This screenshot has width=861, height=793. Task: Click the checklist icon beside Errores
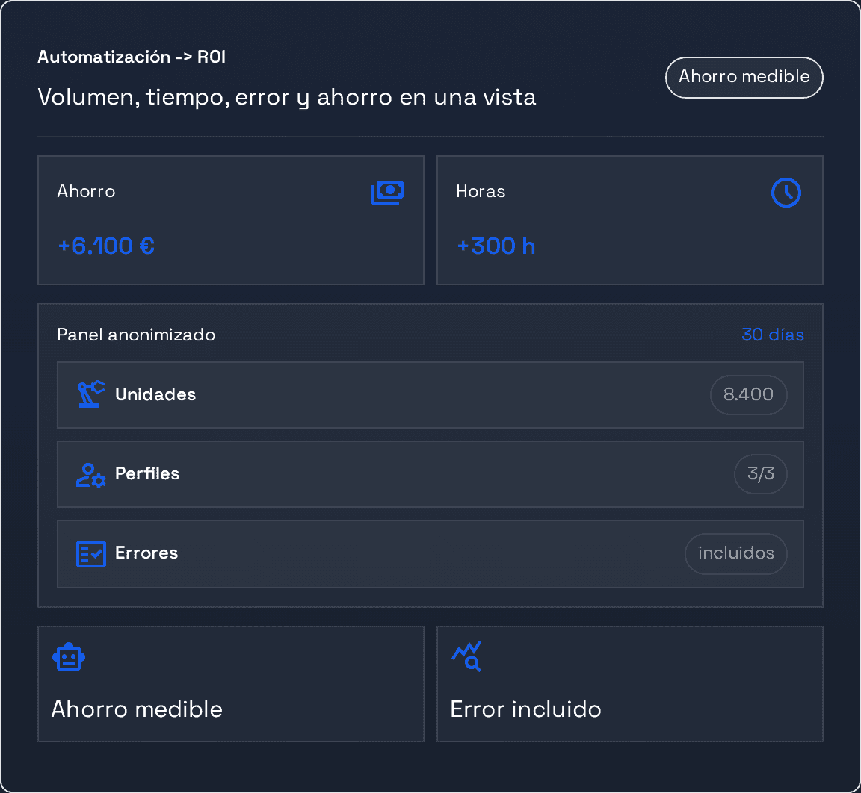pyautogui.click(x=90, y=554)
